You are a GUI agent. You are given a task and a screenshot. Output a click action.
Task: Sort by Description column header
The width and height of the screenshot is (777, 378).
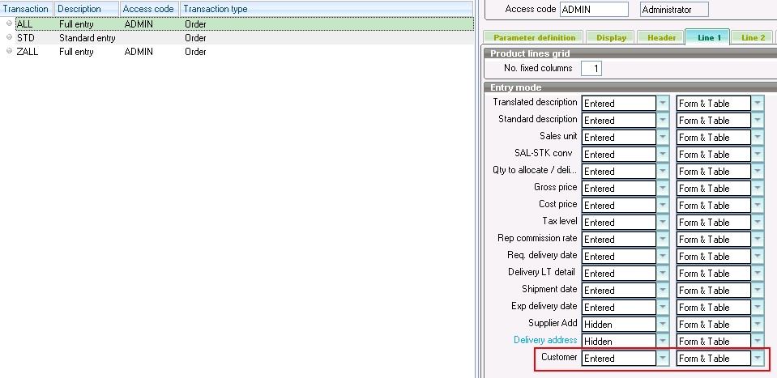pyautogui.click(x=87, y=9)
